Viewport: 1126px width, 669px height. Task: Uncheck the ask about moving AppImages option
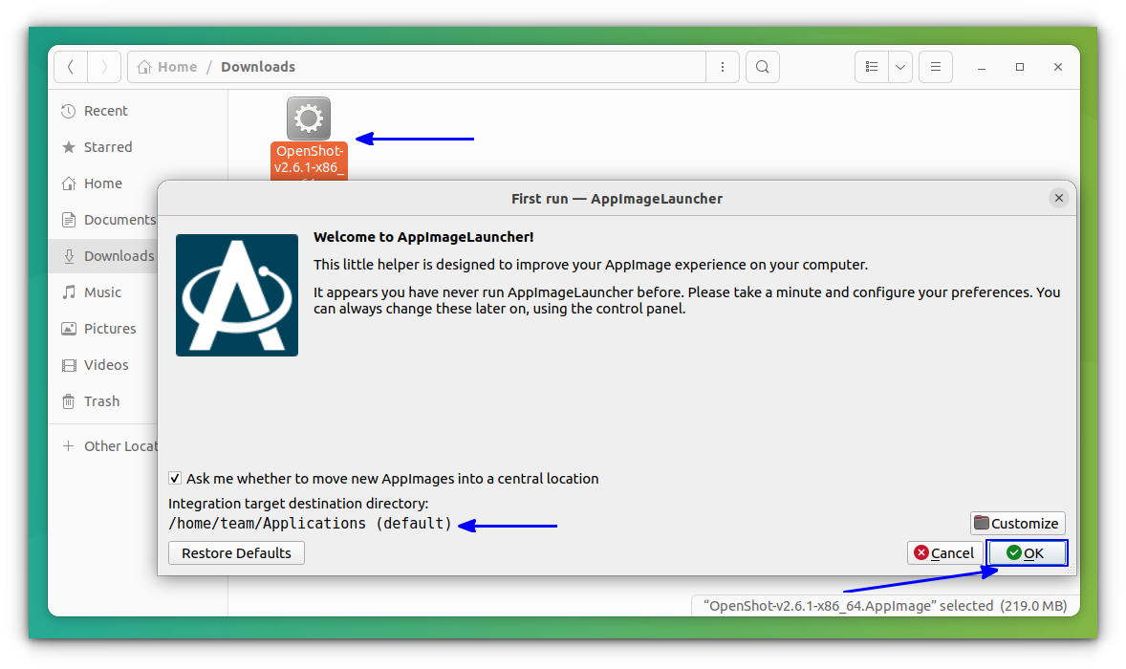tap(175, 478)
